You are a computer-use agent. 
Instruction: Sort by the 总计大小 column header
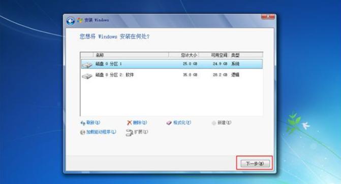tap(183, 55)
